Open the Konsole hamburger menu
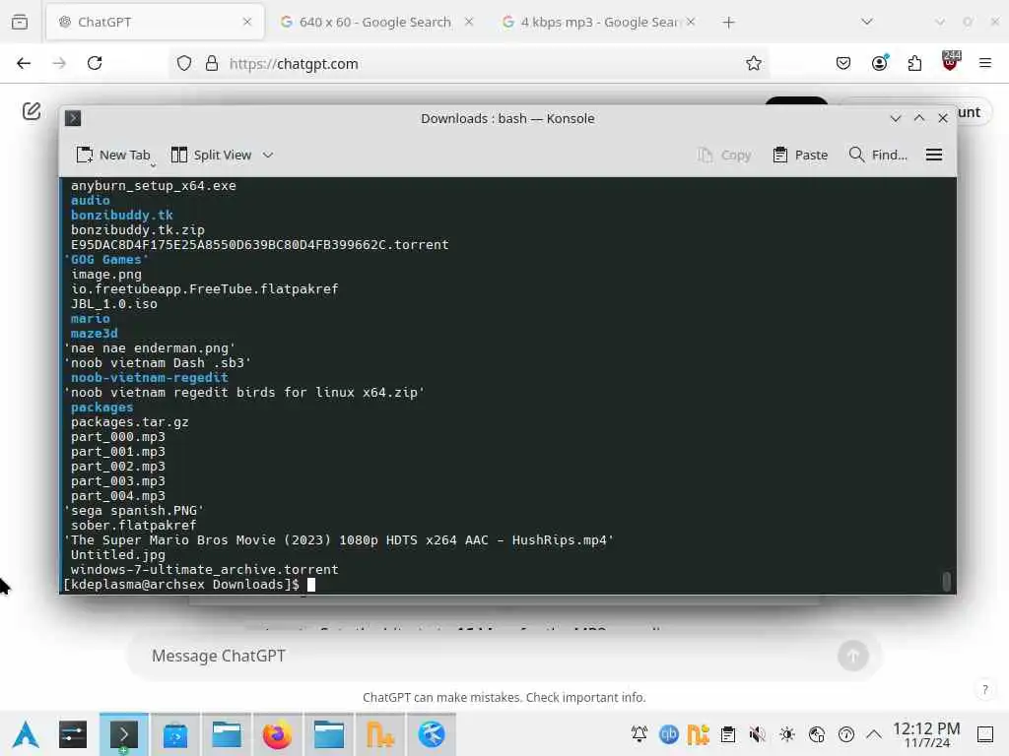The image size is (1009, 756). pos(934,155)
